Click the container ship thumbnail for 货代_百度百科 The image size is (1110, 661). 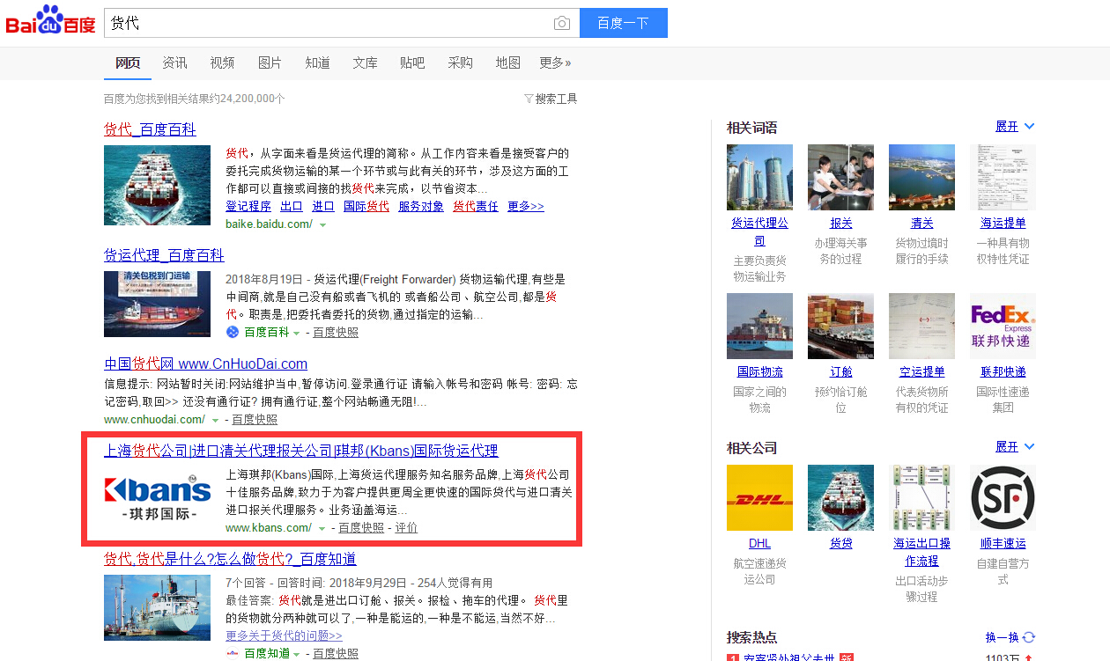point(157,185)
